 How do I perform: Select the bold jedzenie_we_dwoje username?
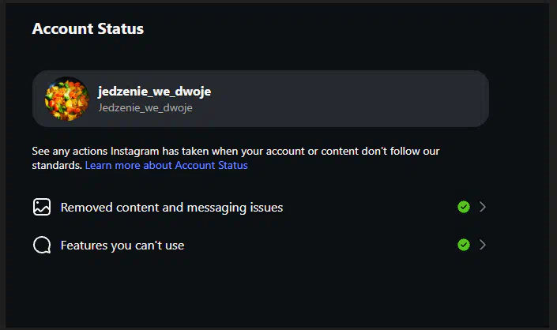click(154, 92)
